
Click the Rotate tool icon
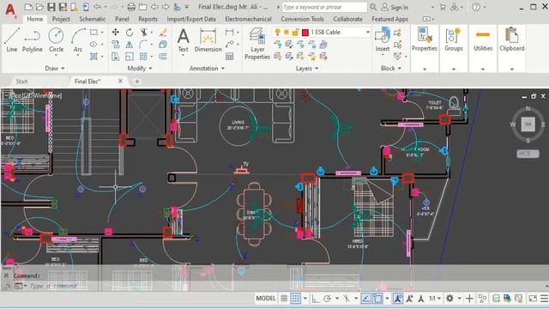pyautogui.click(x=130, y=33)
